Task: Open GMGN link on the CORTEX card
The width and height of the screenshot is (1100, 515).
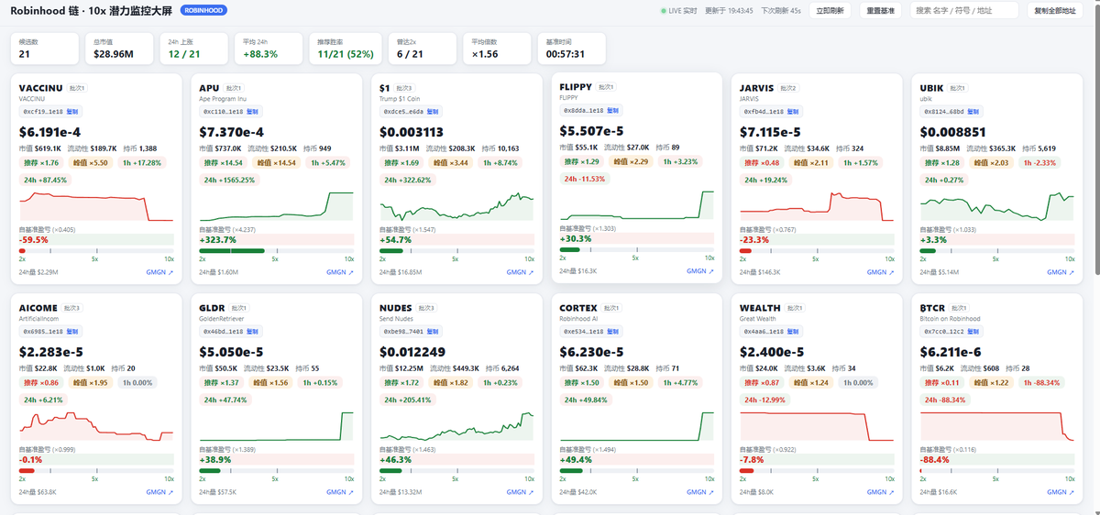Action: pos(700,492)
